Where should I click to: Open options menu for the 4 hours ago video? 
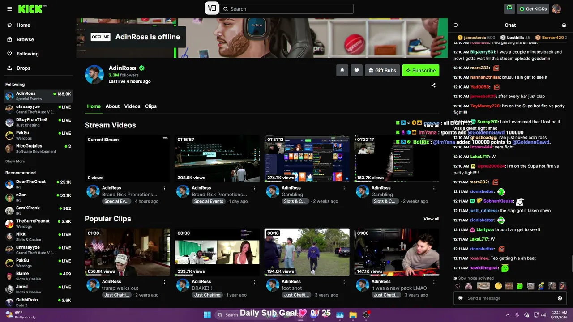pyautogui.click(x=164, y=188)
